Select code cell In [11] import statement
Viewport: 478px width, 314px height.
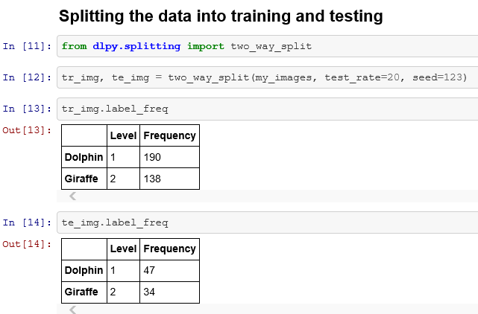click(x=268, y=46)
